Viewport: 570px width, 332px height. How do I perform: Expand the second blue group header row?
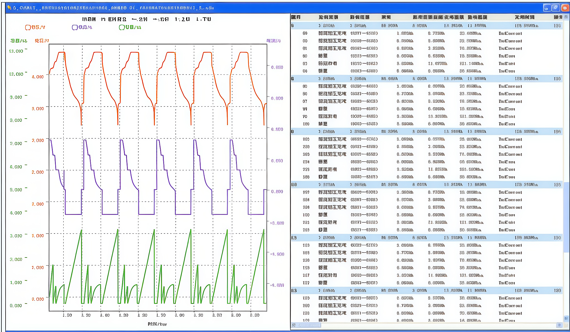tap(293, 78)
